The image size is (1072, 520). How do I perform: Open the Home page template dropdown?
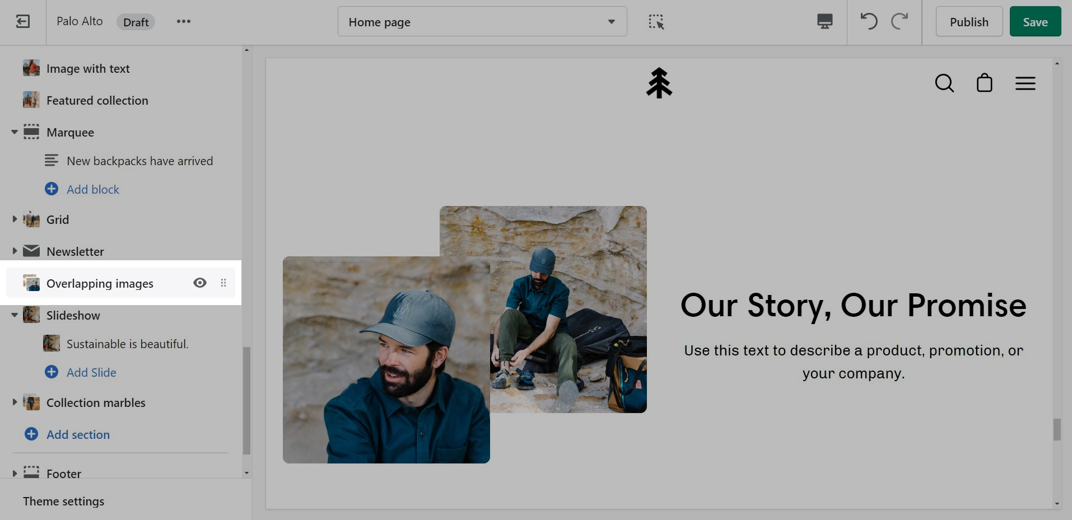click(482, 22)
